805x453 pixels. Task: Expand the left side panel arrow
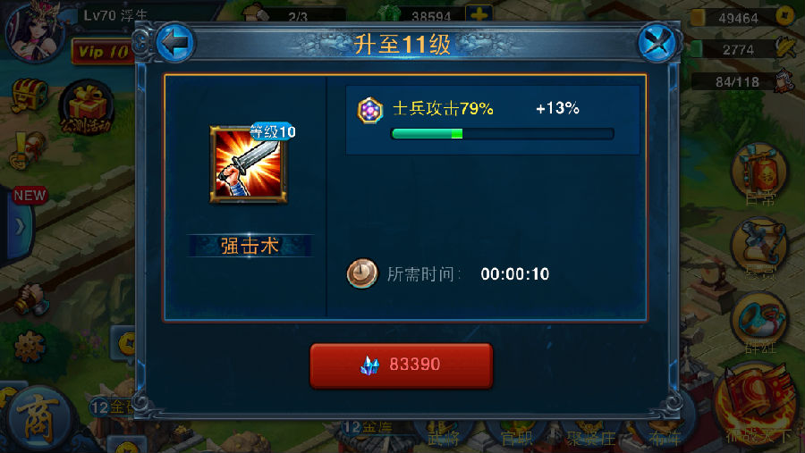[x=19, y=226]
